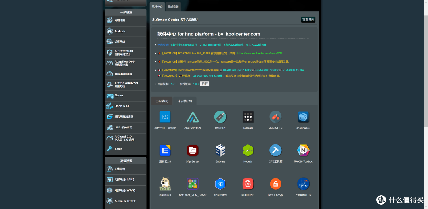
Task: Open Tools in the sidebar
Action: coord(126,149)
